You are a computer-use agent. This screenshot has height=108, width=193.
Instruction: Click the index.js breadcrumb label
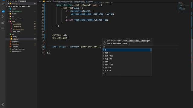(48, 1)
